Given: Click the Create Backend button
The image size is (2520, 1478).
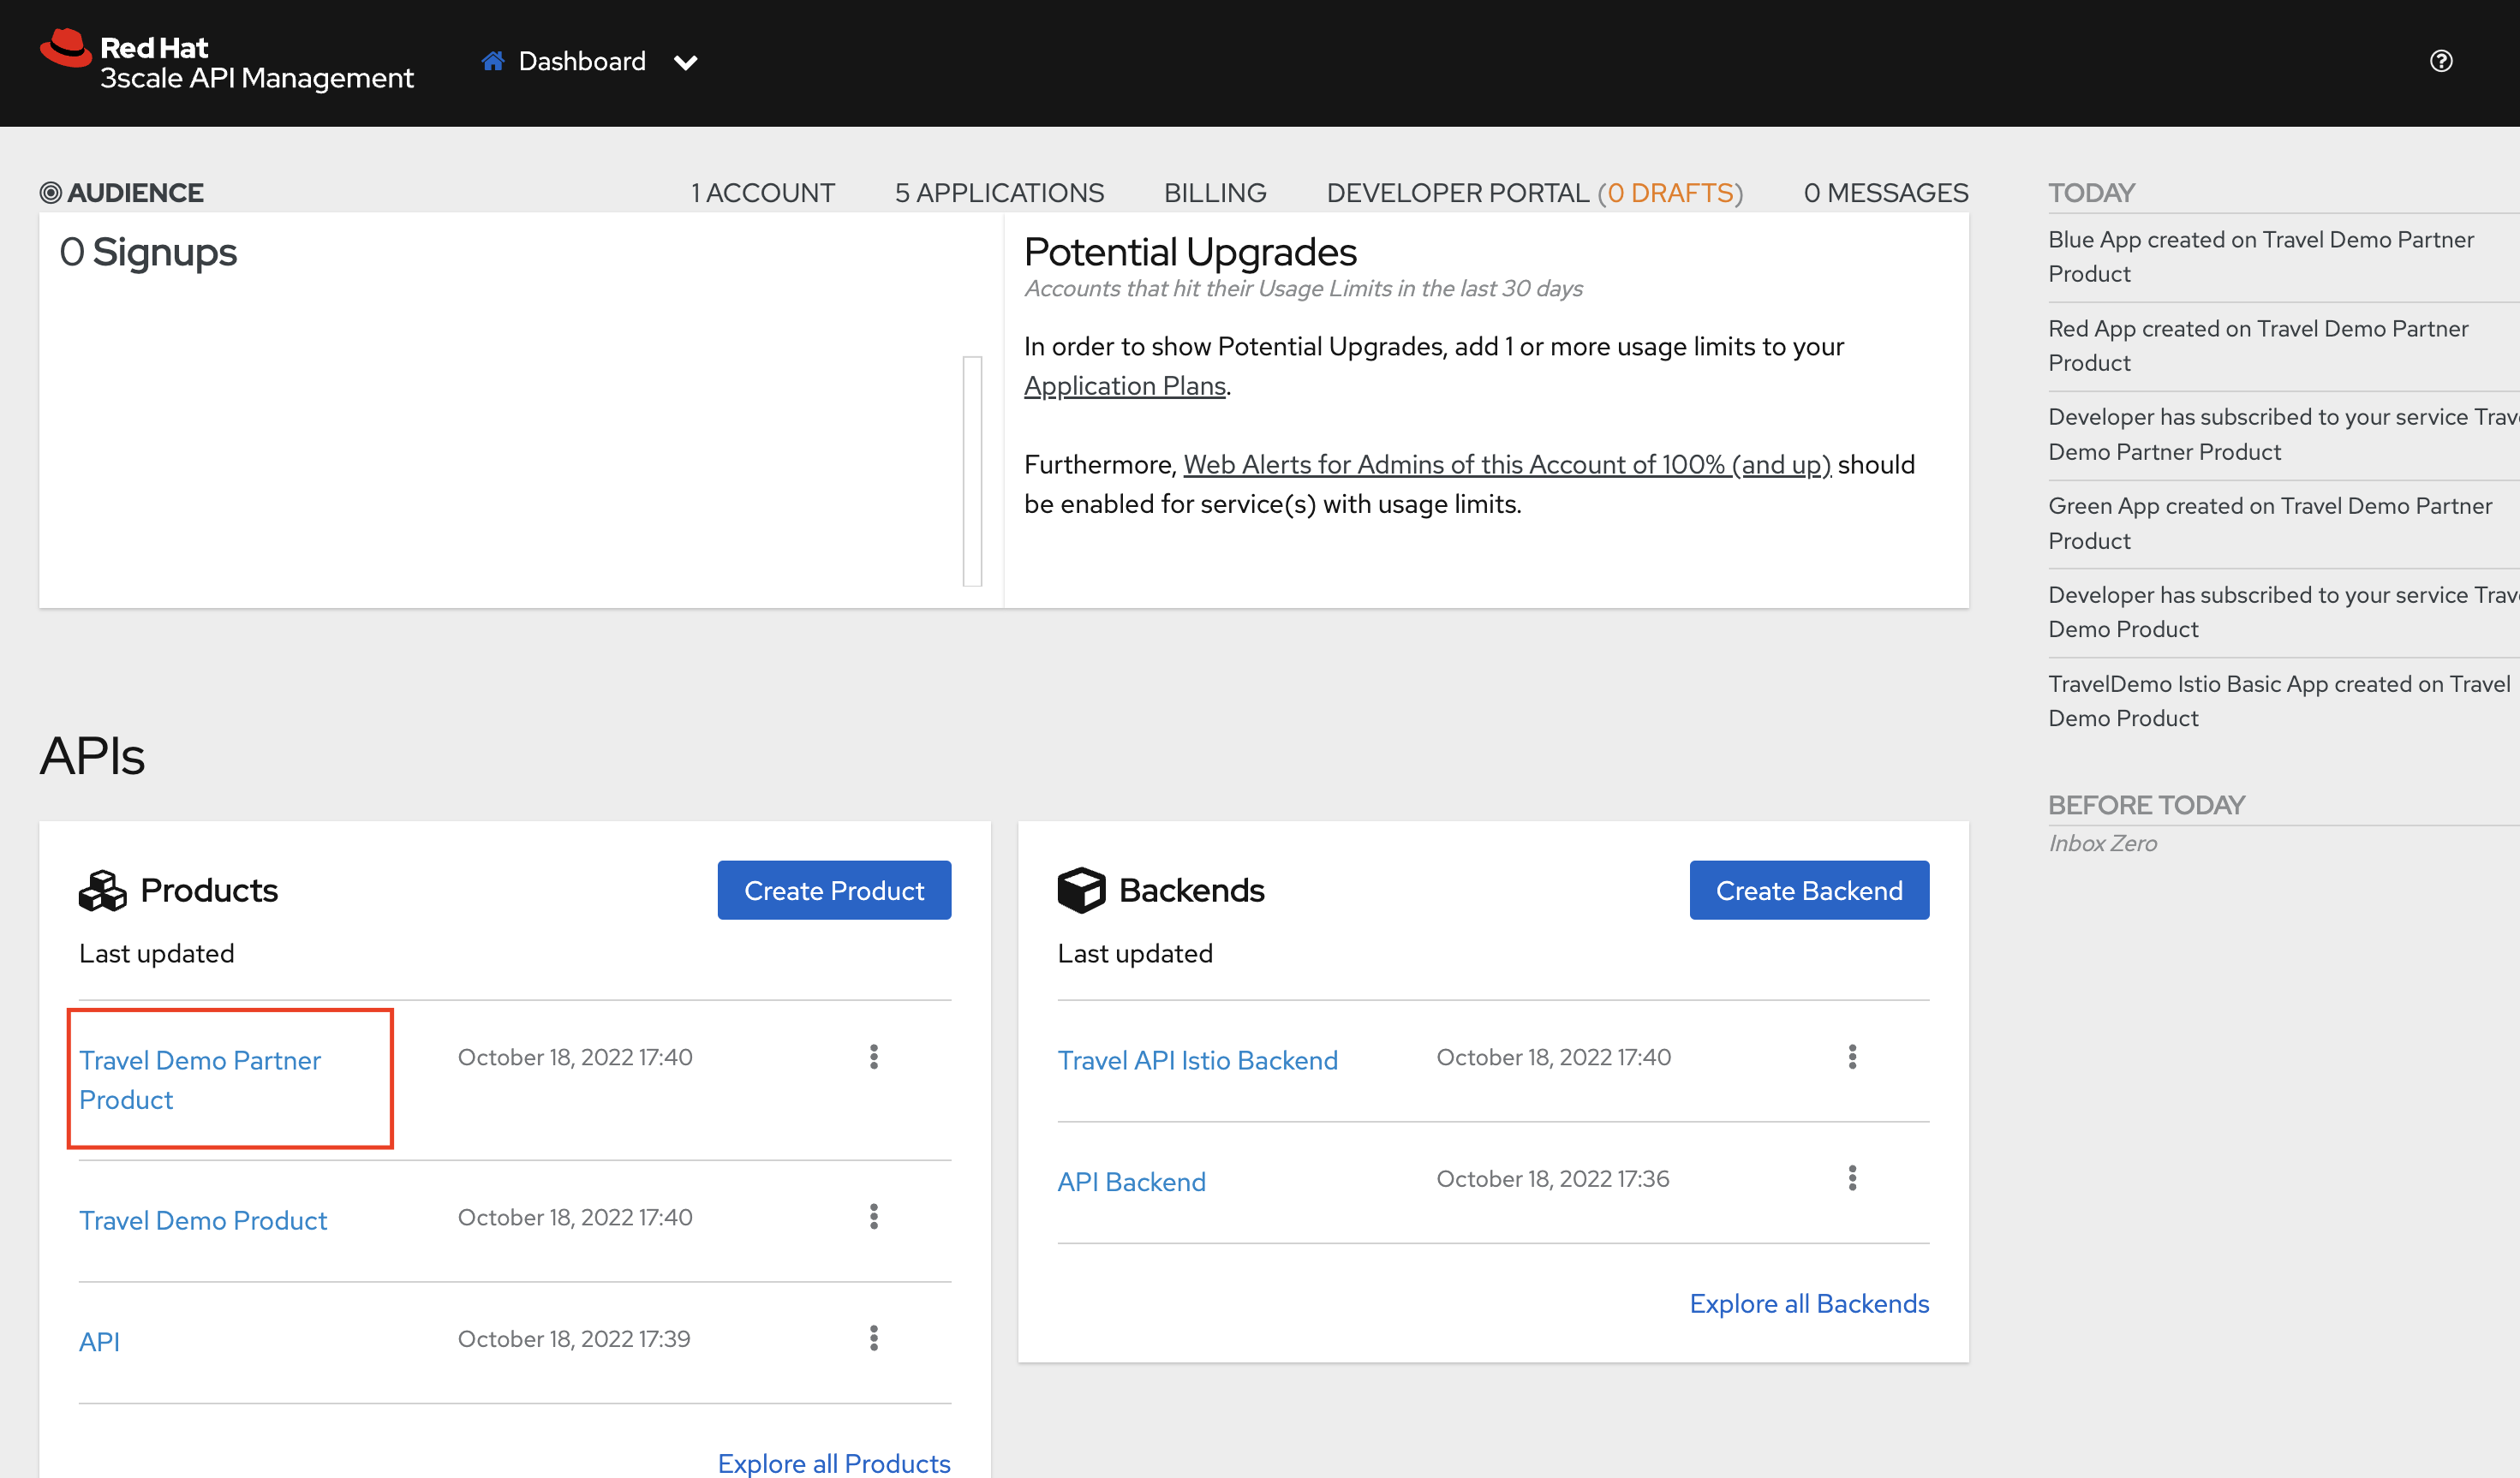Looking at the screenshot, I should (1809, 890).
